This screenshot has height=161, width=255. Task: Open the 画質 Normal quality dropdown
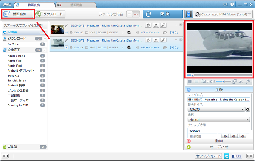219,119
